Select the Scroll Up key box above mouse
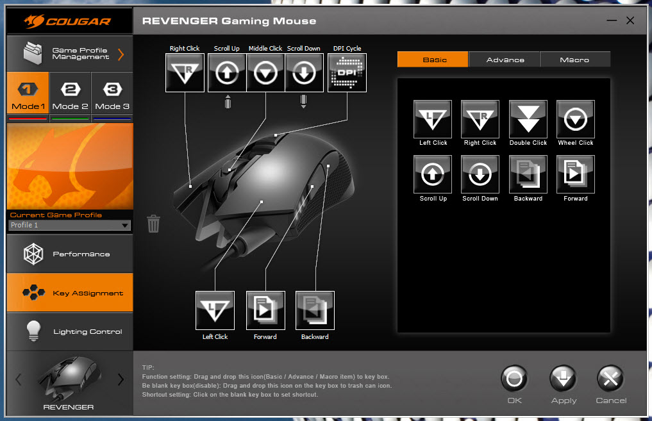Image resolution: width=652 pixels, height=421 pixels. [227, 72]
